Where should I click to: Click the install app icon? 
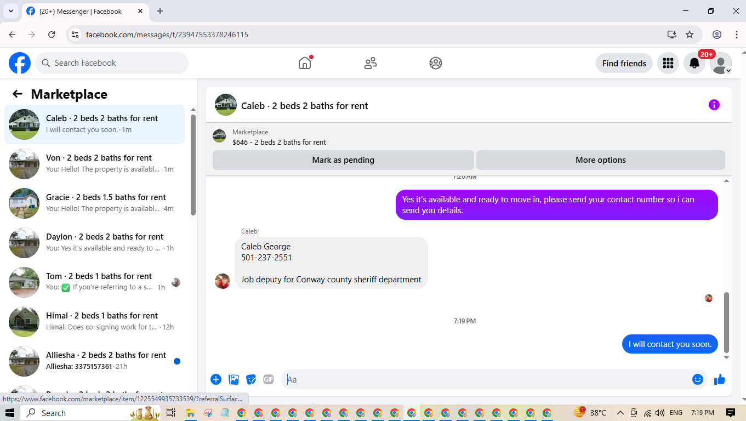(x=672, y=35)
